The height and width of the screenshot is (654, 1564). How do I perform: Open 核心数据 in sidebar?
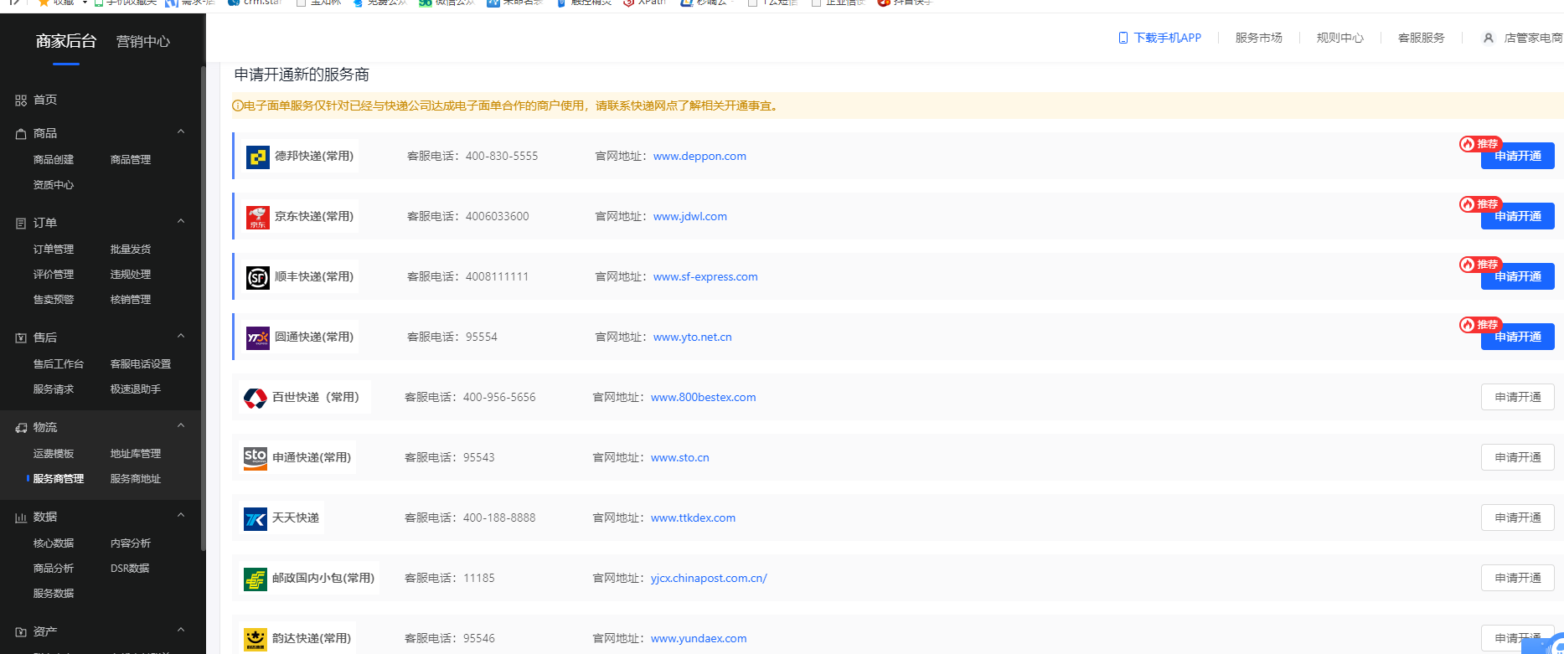tap(54, 543)
